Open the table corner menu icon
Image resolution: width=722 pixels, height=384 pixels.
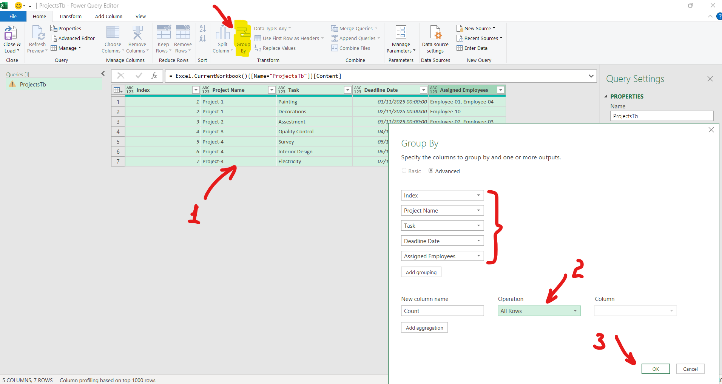[x=118, y=90]
